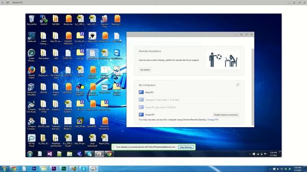The width and height of the screenshot is (307, 172).
Task: Launch Popcorn Time desktop shortcut
Action: pos(105,21)
